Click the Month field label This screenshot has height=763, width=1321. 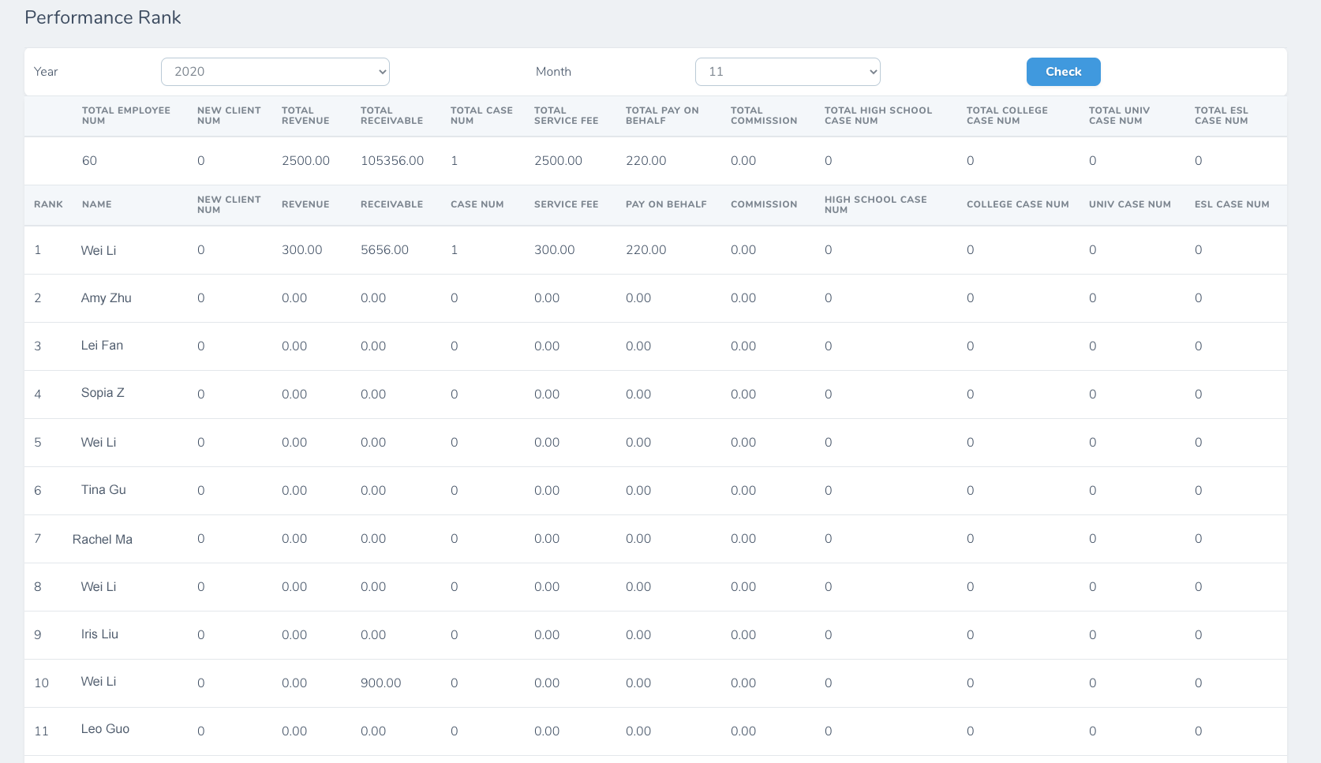[553, 72]
